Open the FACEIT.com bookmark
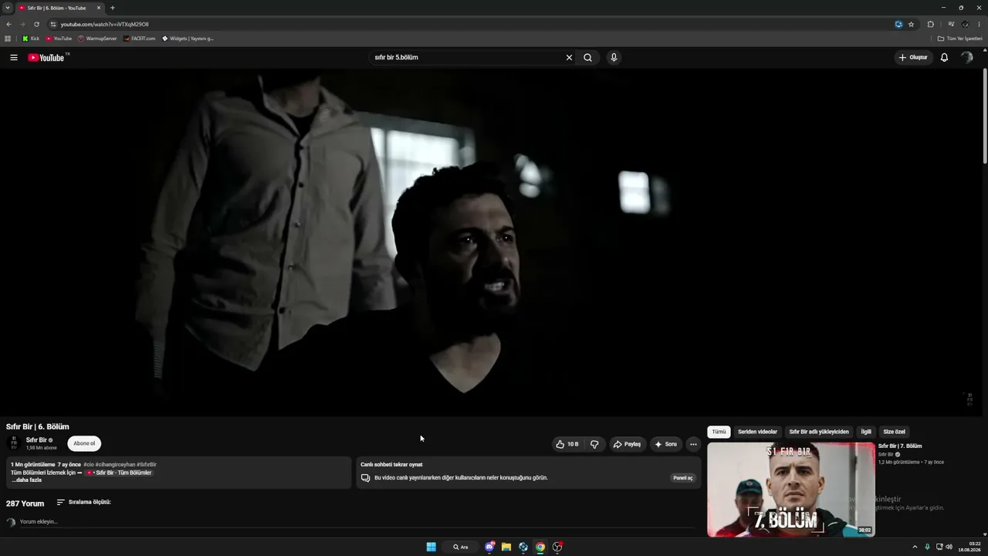This screenshot has height=556, width=988. [x=139, y=39]
